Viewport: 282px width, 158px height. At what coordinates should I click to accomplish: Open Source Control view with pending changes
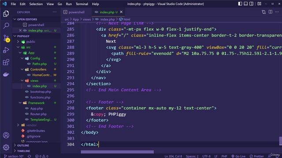pyautogui.click(x=6, y=38)
